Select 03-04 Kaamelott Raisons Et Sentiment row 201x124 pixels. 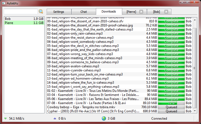click(119, 95)
